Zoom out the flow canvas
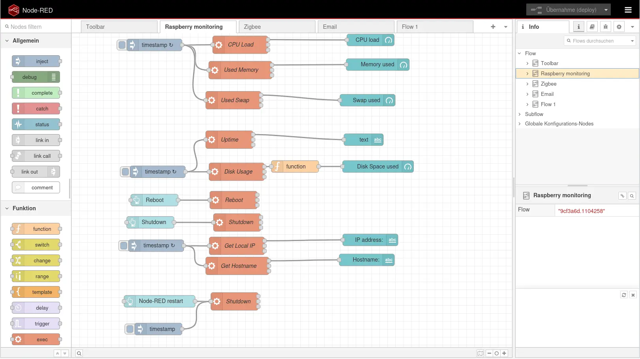Screen dimensions: 640x359 pos(489,353)
